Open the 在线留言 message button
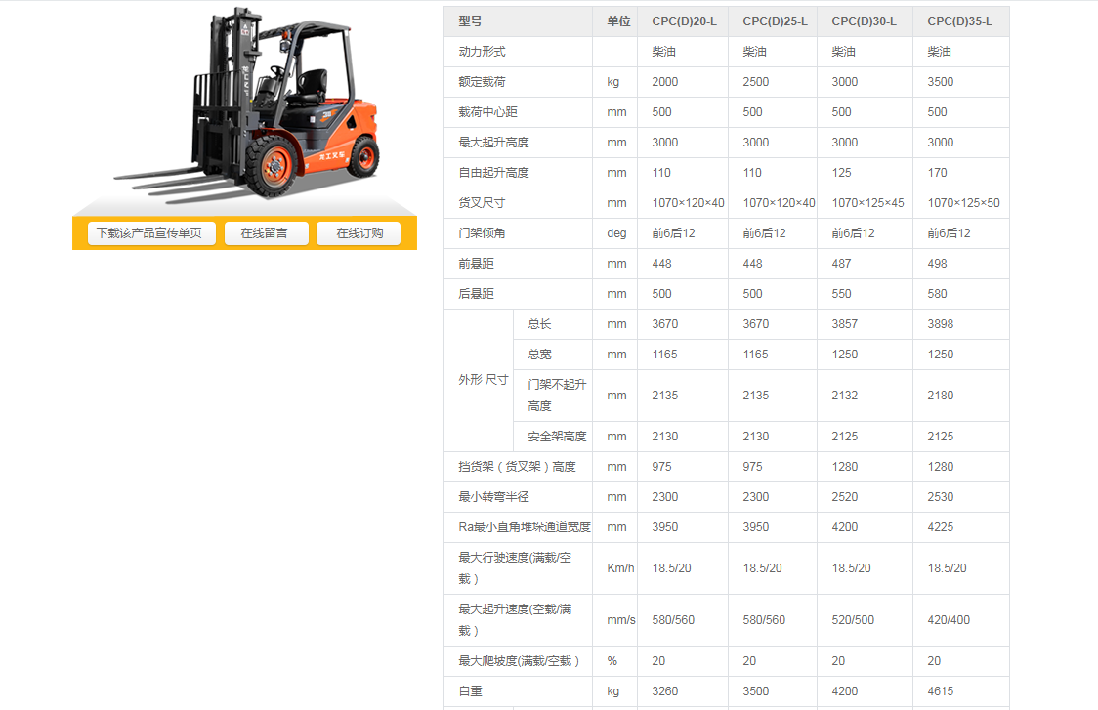The height and width of the screenshot is (710, 1098). pyautogui.click(x=266, y=233)
